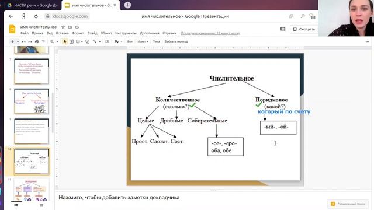Open the Файл menu
The image size is (374, 210).
[x=25, y=33]
